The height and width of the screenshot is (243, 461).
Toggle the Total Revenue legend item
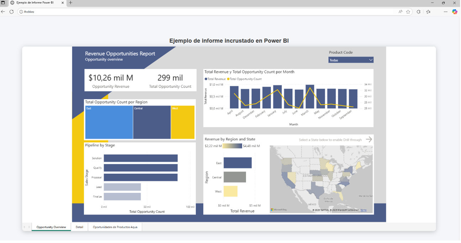click(x=215, y=79)
